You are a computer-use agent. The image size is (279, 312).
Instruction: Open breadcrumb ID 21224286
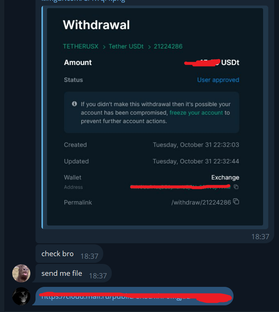coord(168,46)
